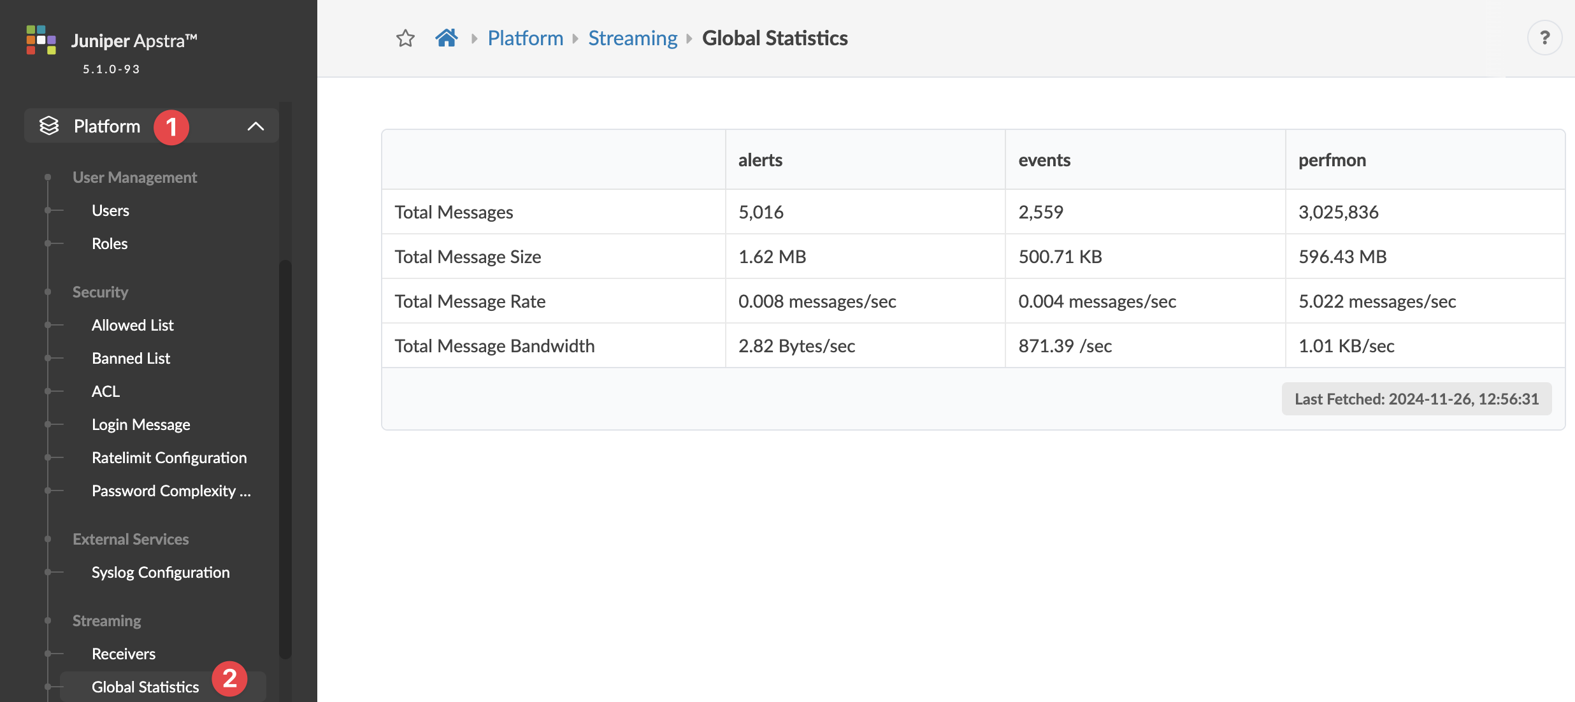Click the favorite star icon
The width and height of the screenshot is (1575, 702).
pyautogui.click(x=405, y=38)
